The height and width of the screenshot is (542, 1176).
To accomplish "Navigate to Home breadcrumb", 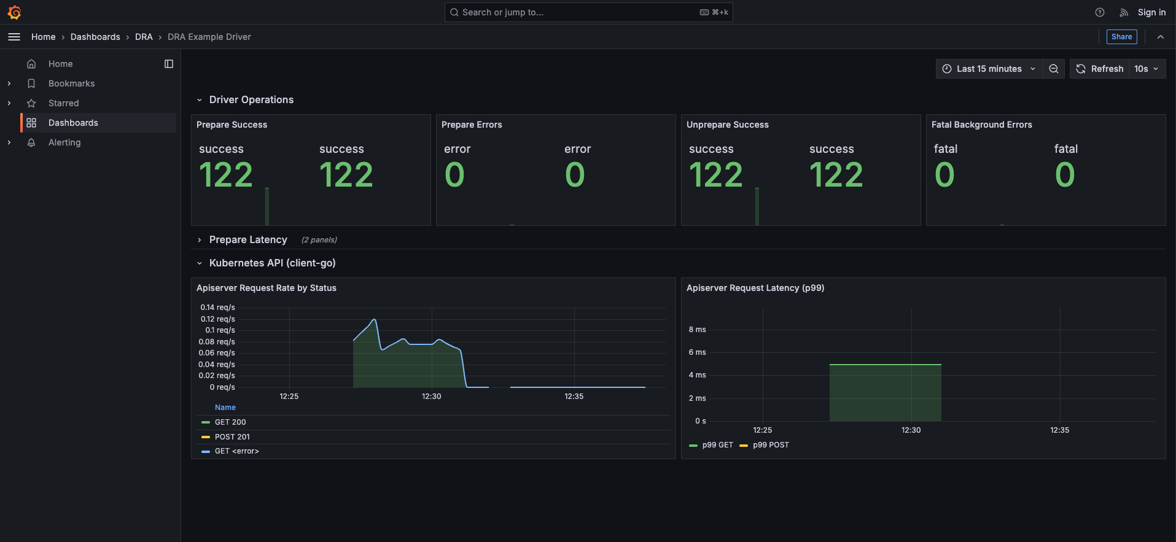I will pos(44,37).
